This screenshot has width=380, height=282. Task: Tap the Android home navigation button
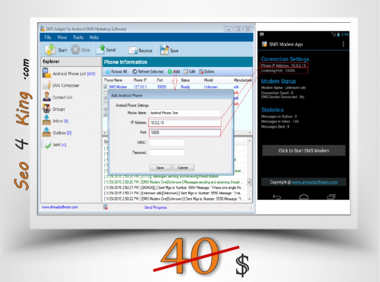pos(304,197)
